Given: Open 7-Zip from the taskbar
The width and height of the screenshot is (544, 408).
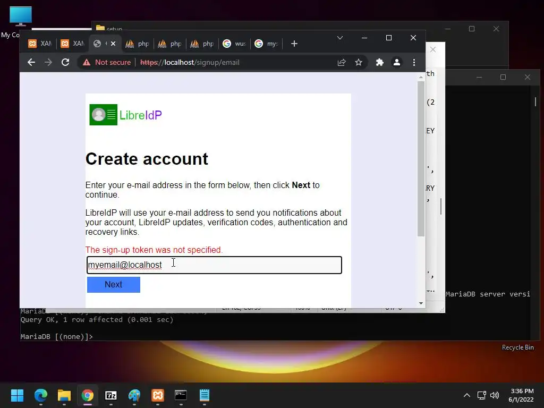Looking at the screenshot, I should point(111,395).
